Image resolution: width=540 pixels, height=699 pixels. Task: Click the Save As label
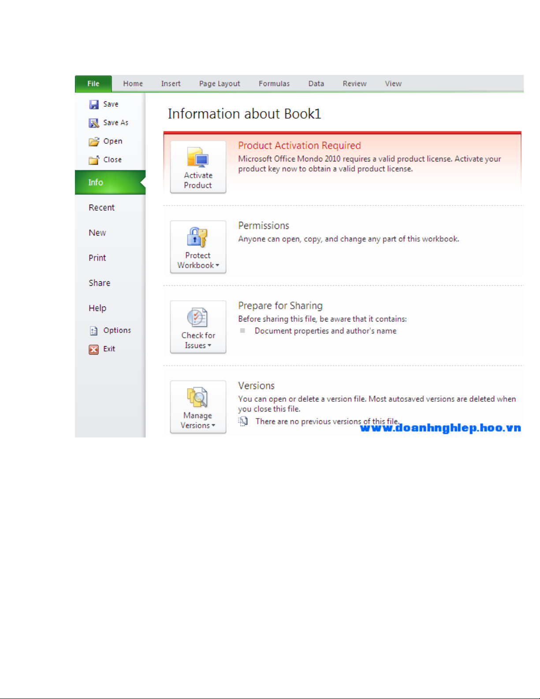[116, 123]
